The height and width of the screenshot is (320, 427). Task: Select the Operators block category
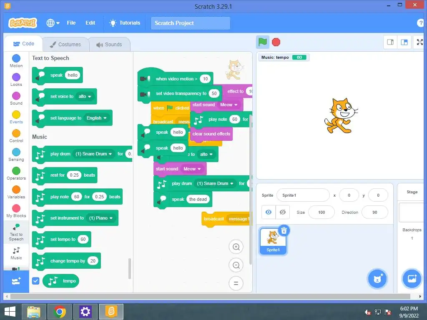pyautogui.click(x=16, y=174)
